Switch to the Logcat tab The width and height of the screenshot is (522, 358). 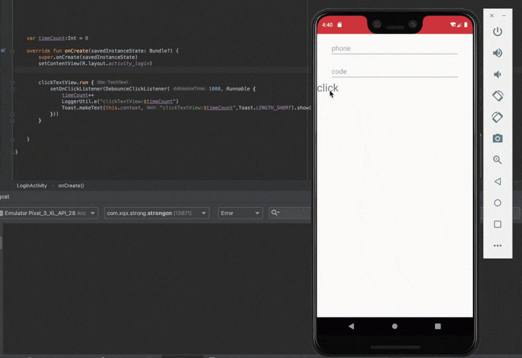(4, 197)
